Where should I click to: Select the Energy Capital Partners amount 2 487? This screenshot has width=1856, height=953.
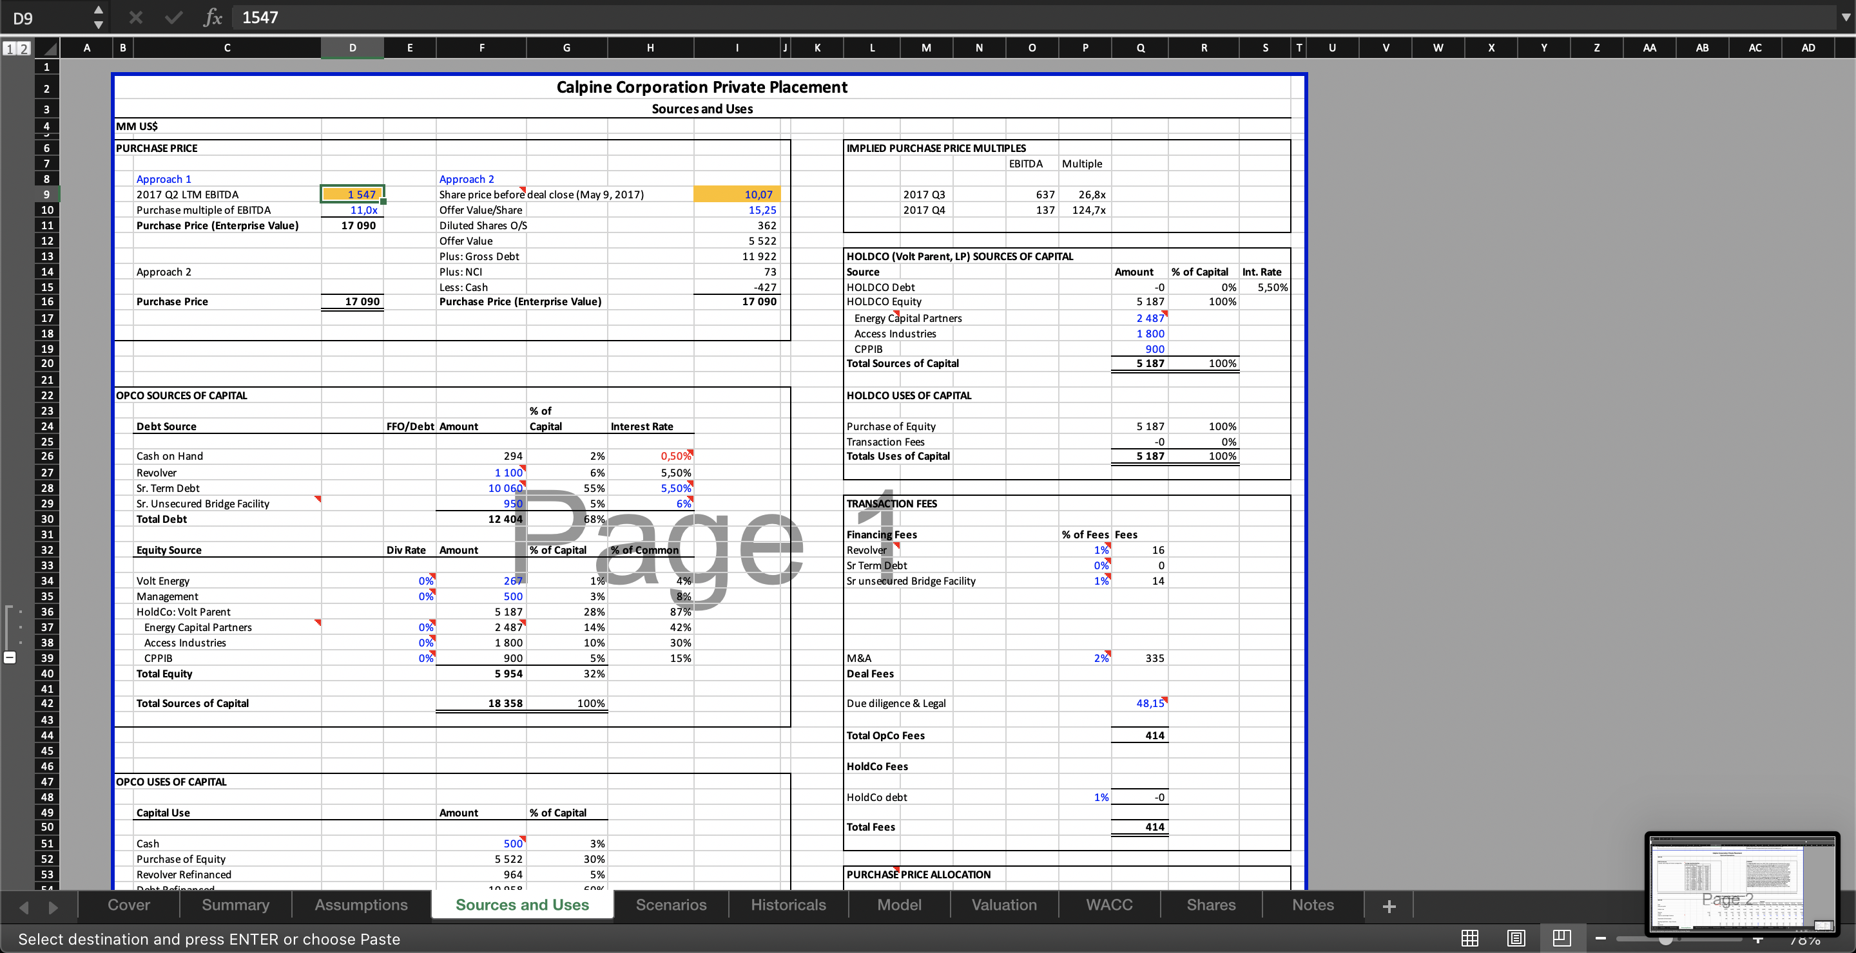[1140, 318]
